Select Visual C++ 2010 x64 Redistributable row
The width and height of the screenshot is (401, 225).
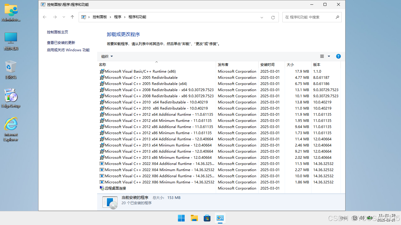(x=219, y=102)
